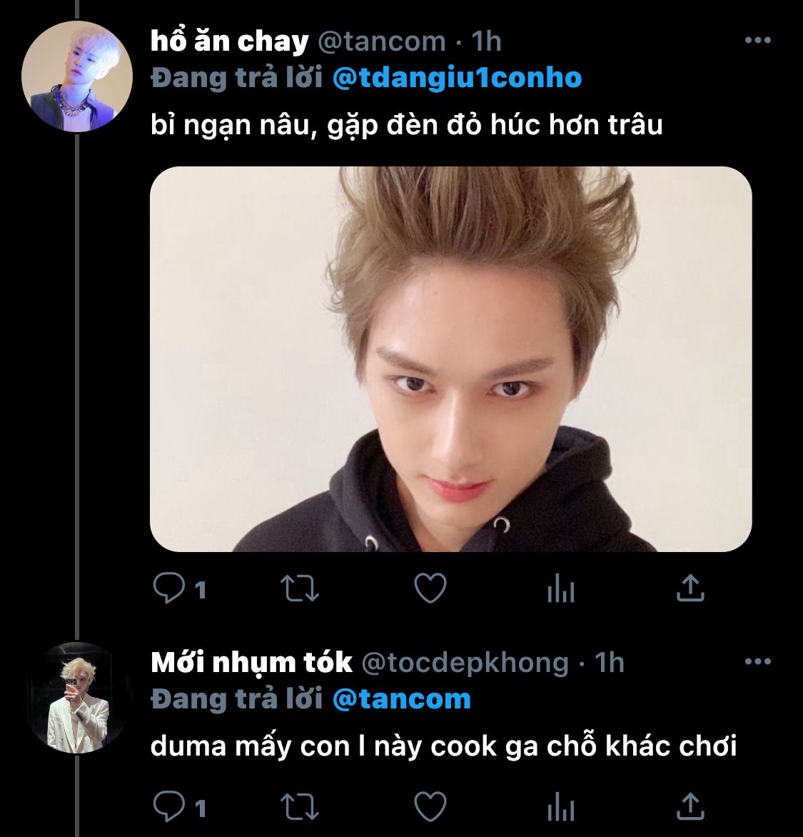Like the hổ ăn chay tweet
803x837 pixels.
pyautogui.click(x=430, y=588)
